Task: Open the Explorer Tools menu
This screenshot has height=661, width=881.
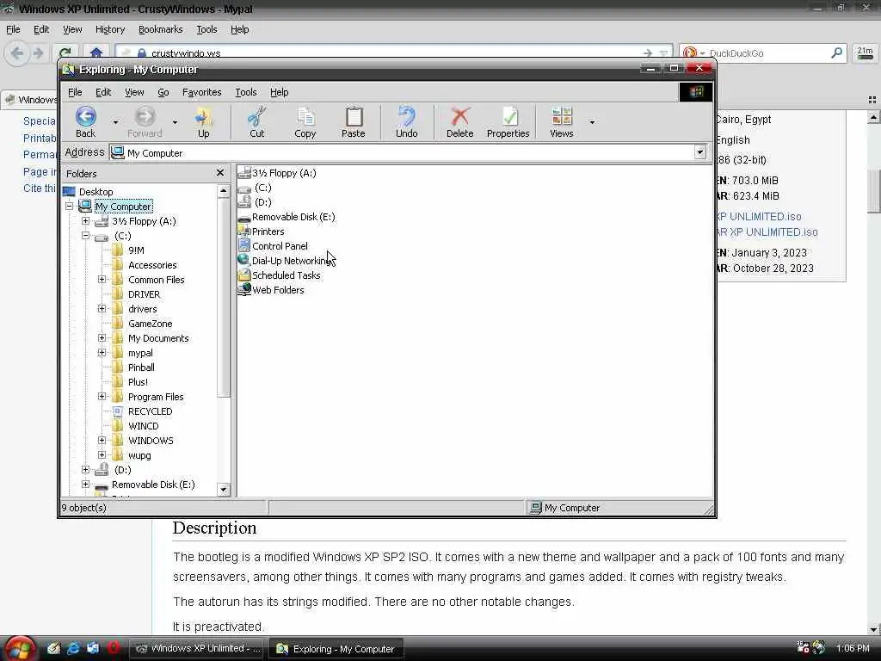Action: point(245,92)
